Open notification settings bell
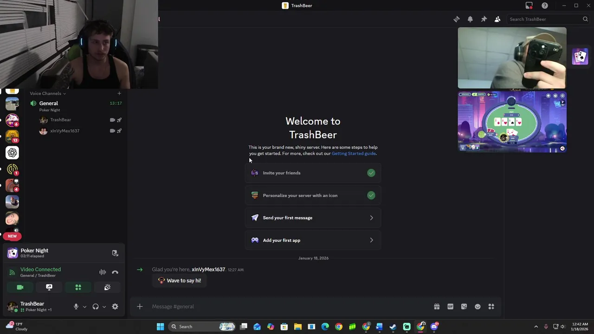 (470, 19)
